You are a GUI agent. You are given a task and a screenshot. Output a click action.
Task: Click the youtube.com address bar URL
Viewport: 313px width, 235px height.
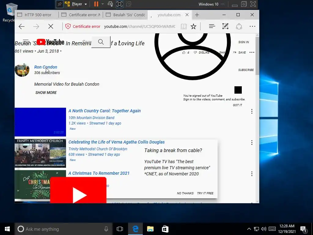(x=140, y=26)
